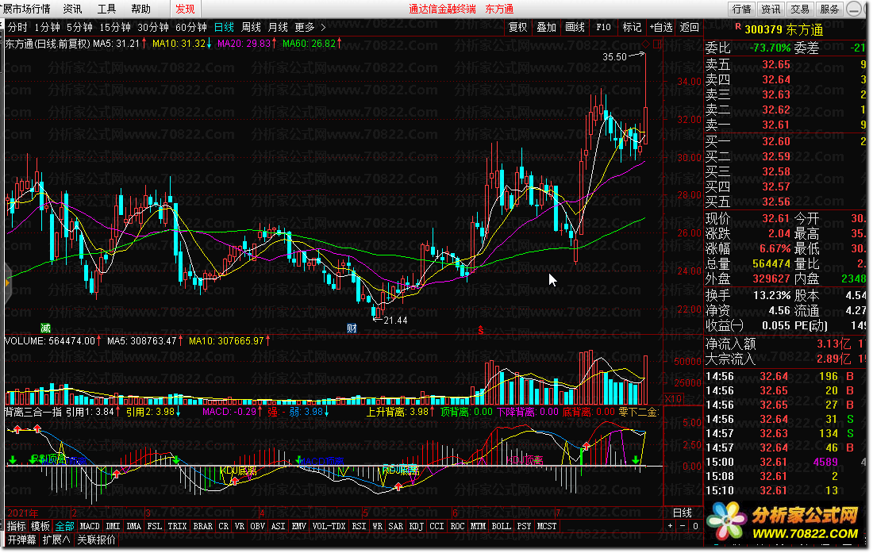Viewport: 873px width, 553px height.
Task: Click the red diamond icon above the chart
Action: click(x=646, y=44)
